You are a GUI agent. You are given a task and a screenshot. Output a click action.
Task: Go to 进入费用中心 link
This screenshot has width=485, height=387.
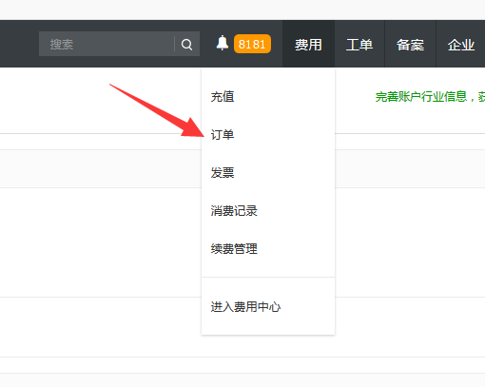(x=245, y=307)
